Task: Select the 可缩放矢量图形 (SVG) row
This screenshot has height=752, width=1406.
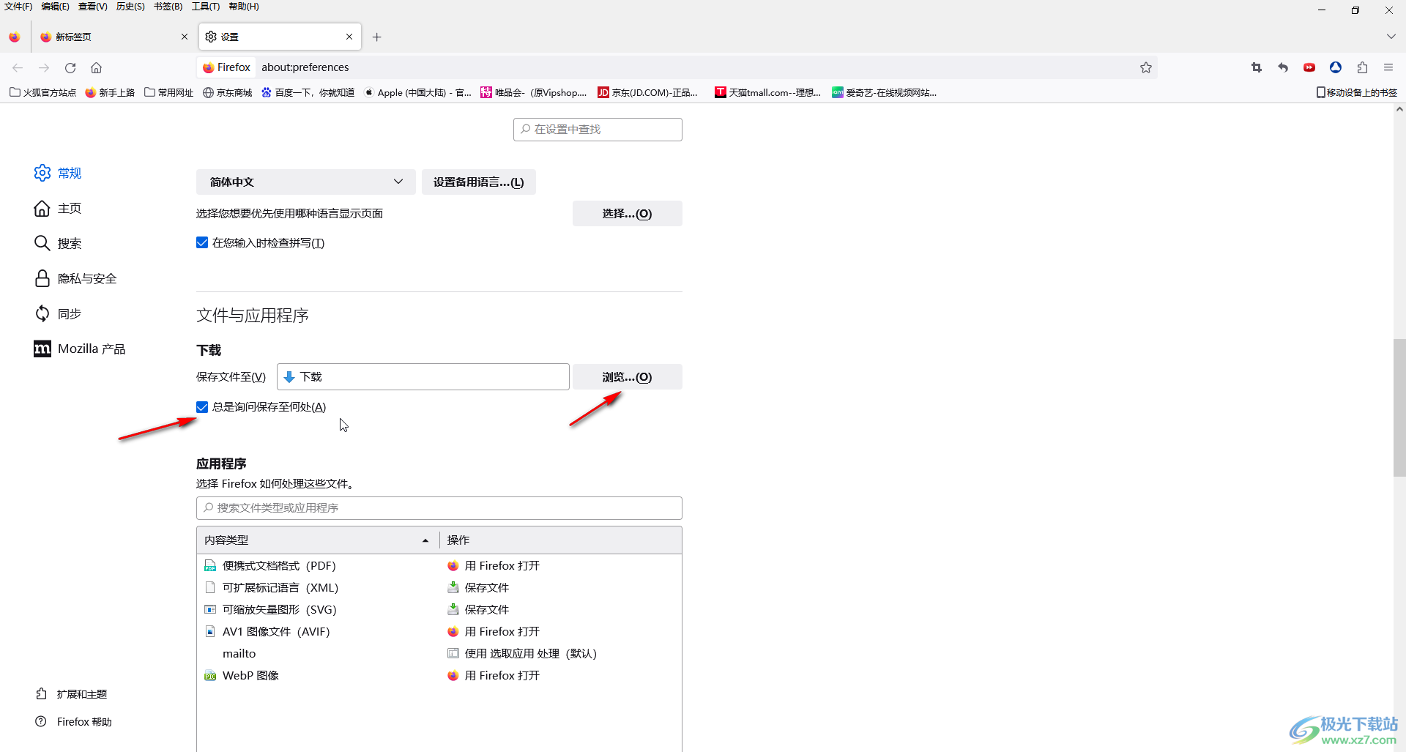Action: pyautogui.click(x=439, y=609)
